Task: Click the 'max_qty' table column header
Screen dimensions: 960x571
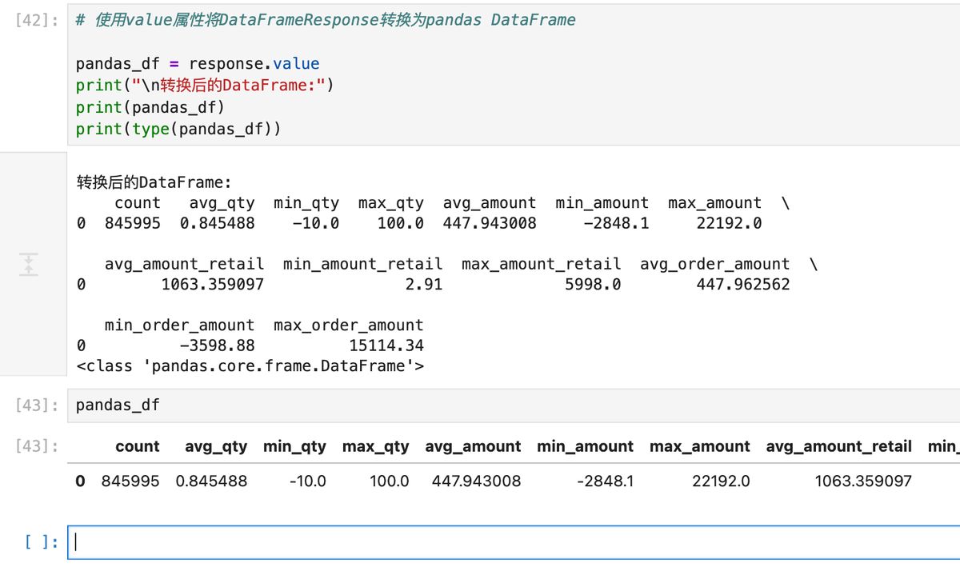Action: (x=375, y=446)
